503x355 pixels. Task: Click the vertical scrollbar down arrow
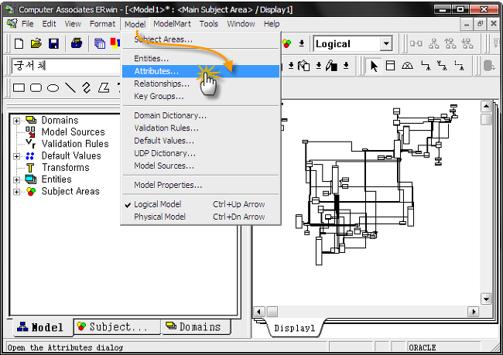tap(486, 299)
